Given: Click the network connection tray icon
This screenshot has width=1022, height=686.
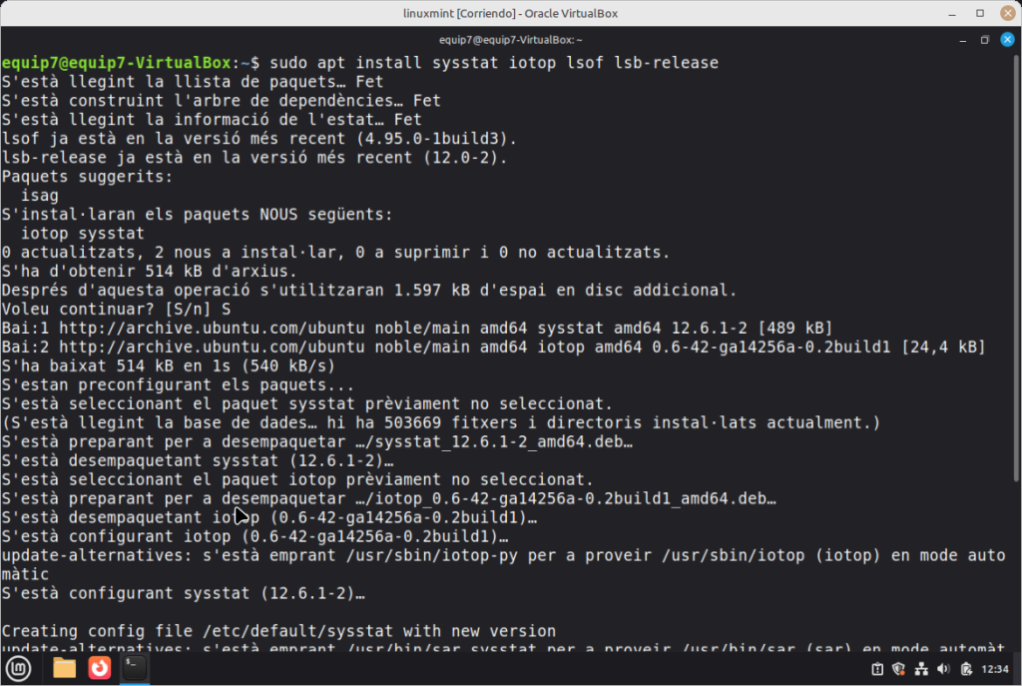Looking at the screenshot, I should pos(920,668).
